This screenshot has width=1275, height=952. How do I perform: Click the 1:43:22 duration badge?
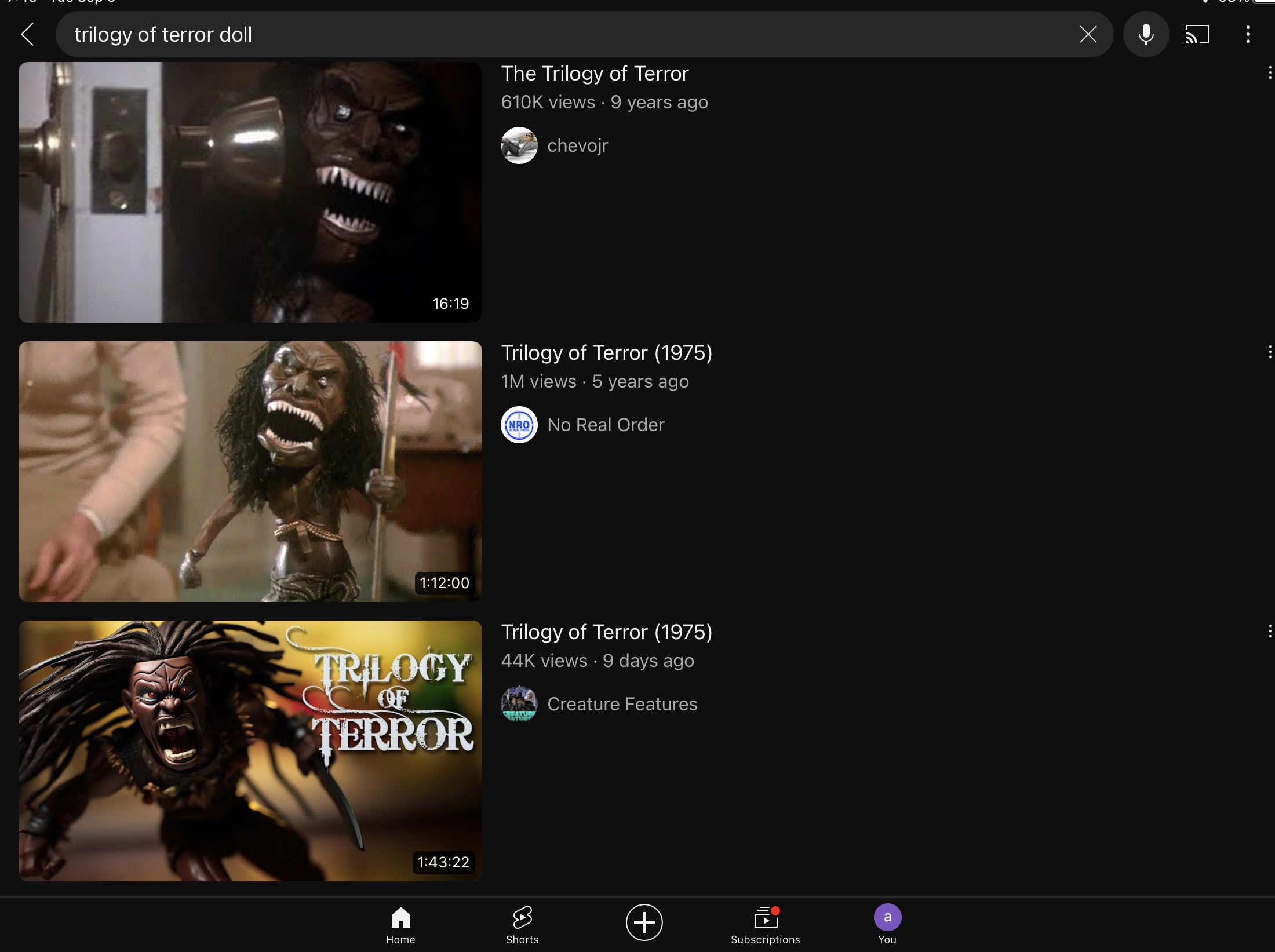[443, 862]
